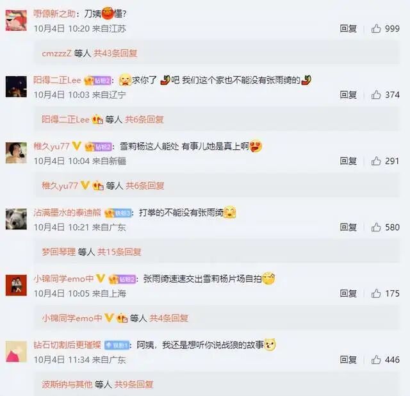Expand the 共43条回复 reply thread
410x396 pixels.
pos(115,53)
